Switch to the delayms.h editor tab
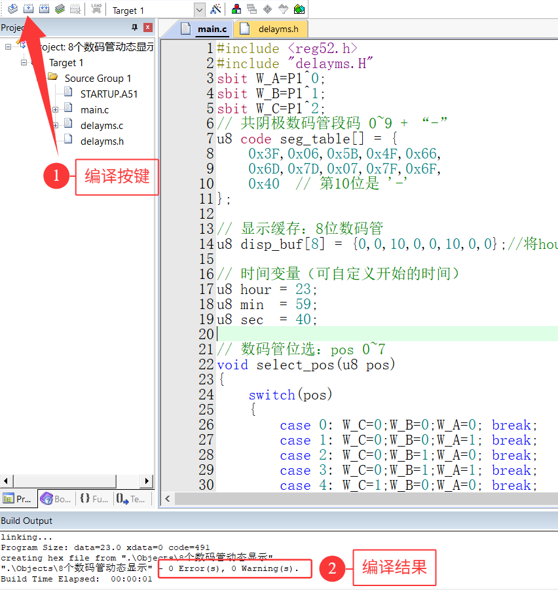558x590 pixels. click(271, 29)
